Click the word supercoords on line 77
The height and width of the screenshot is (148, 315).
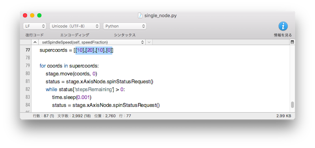(x=53, y=50)
